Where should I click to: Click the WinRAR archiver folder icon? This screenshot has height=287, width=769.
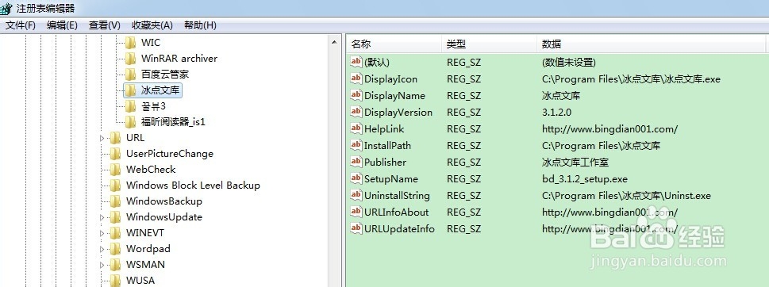pos(130,59)
